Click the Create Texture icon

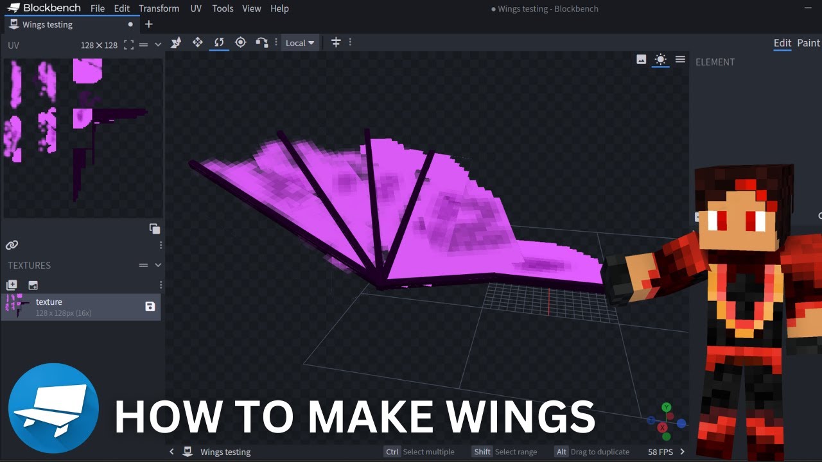tap(33, 285)
